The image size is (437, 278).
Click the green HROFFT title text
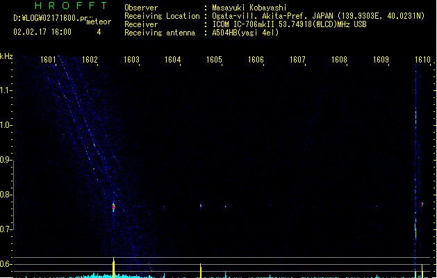tap(72, 6)
